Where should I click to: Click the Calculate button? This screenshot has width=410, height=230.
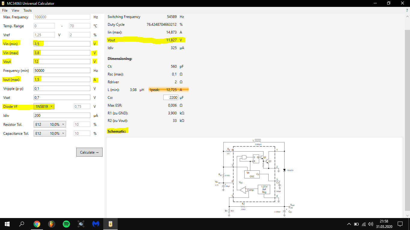89,152
